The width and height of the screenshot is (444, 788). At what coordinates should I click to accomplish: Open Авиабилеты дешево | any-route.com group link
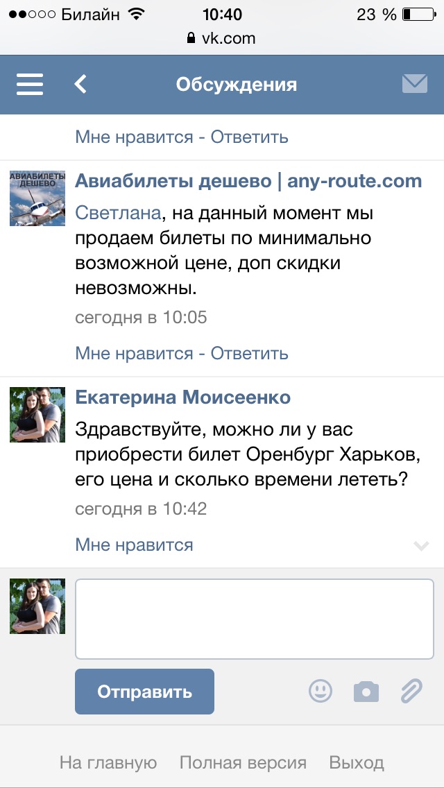[248, 182]
